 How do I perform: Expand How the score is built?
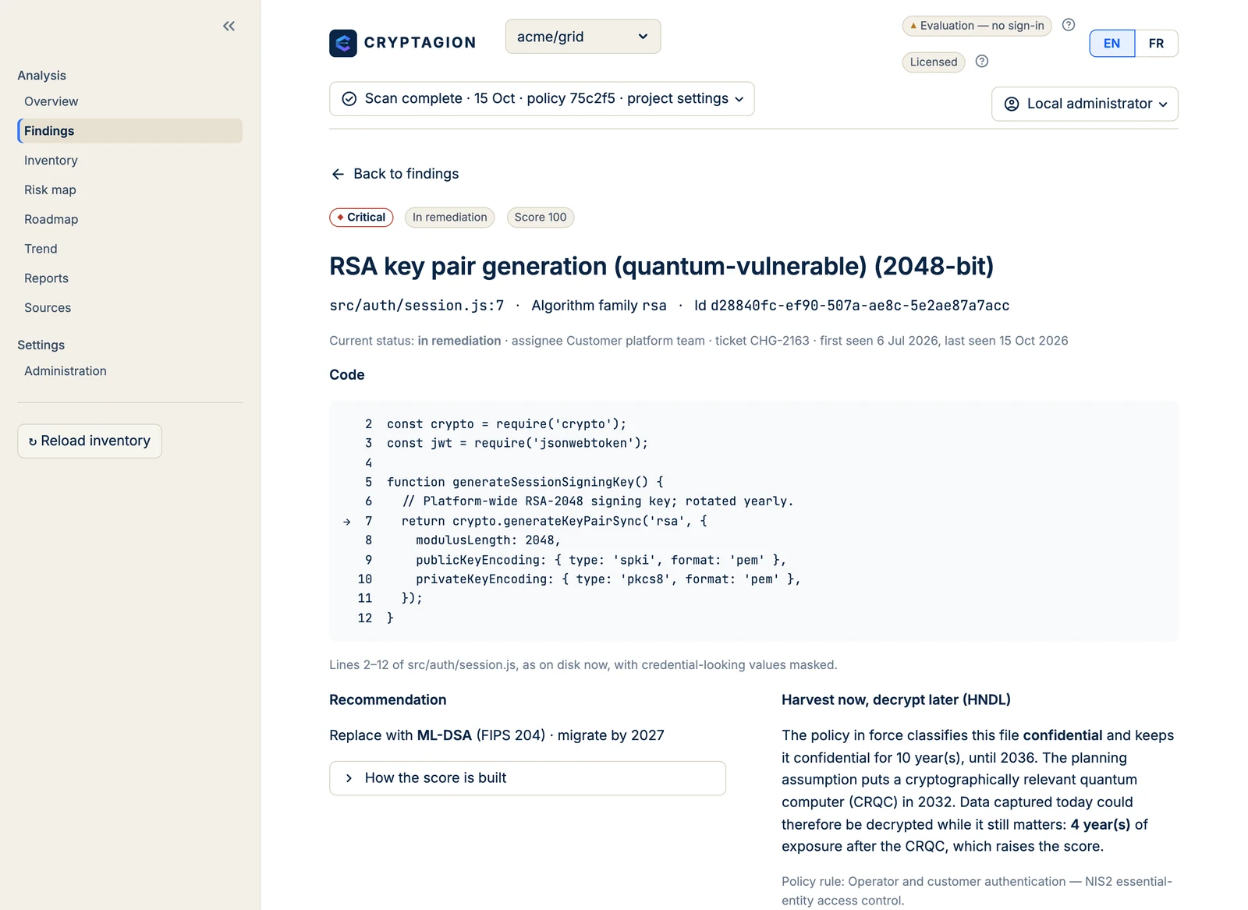click(x=527, y=778)
